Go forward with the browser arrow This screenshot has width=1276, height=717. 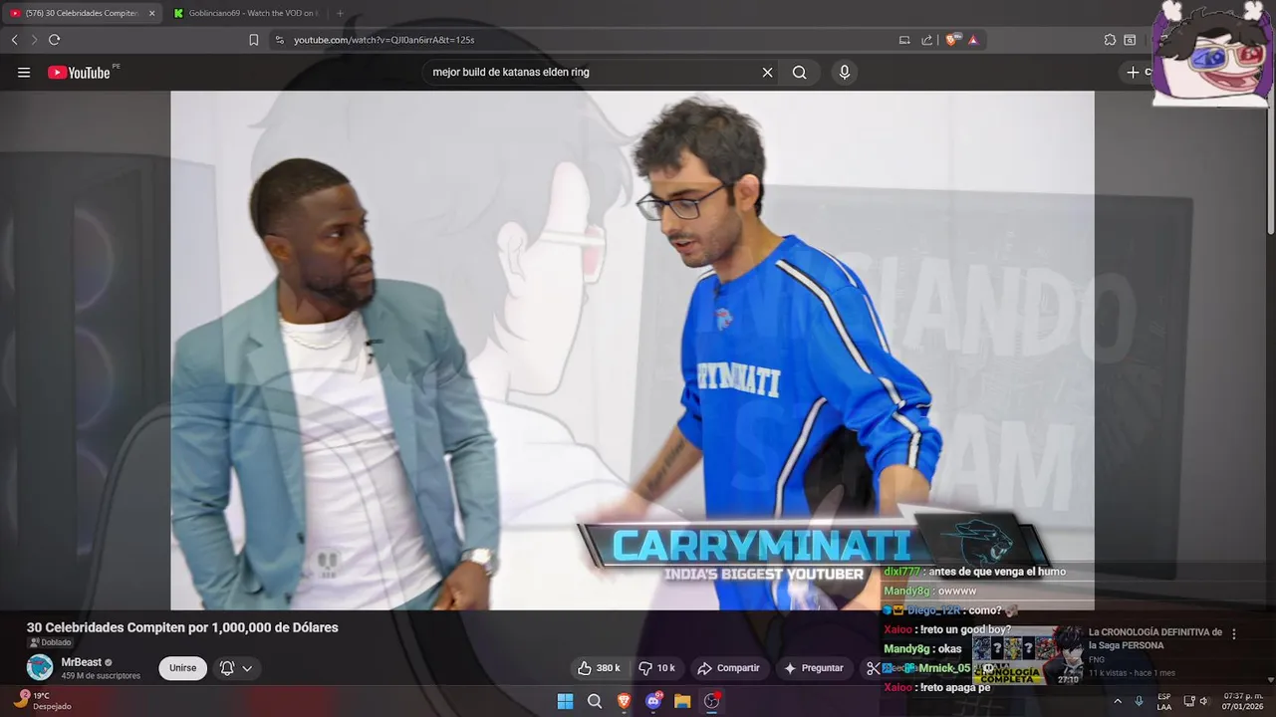coord(34,40)
